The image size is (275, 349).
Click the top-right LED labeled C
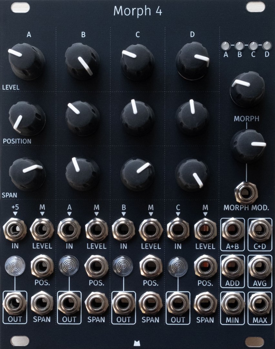253,46
